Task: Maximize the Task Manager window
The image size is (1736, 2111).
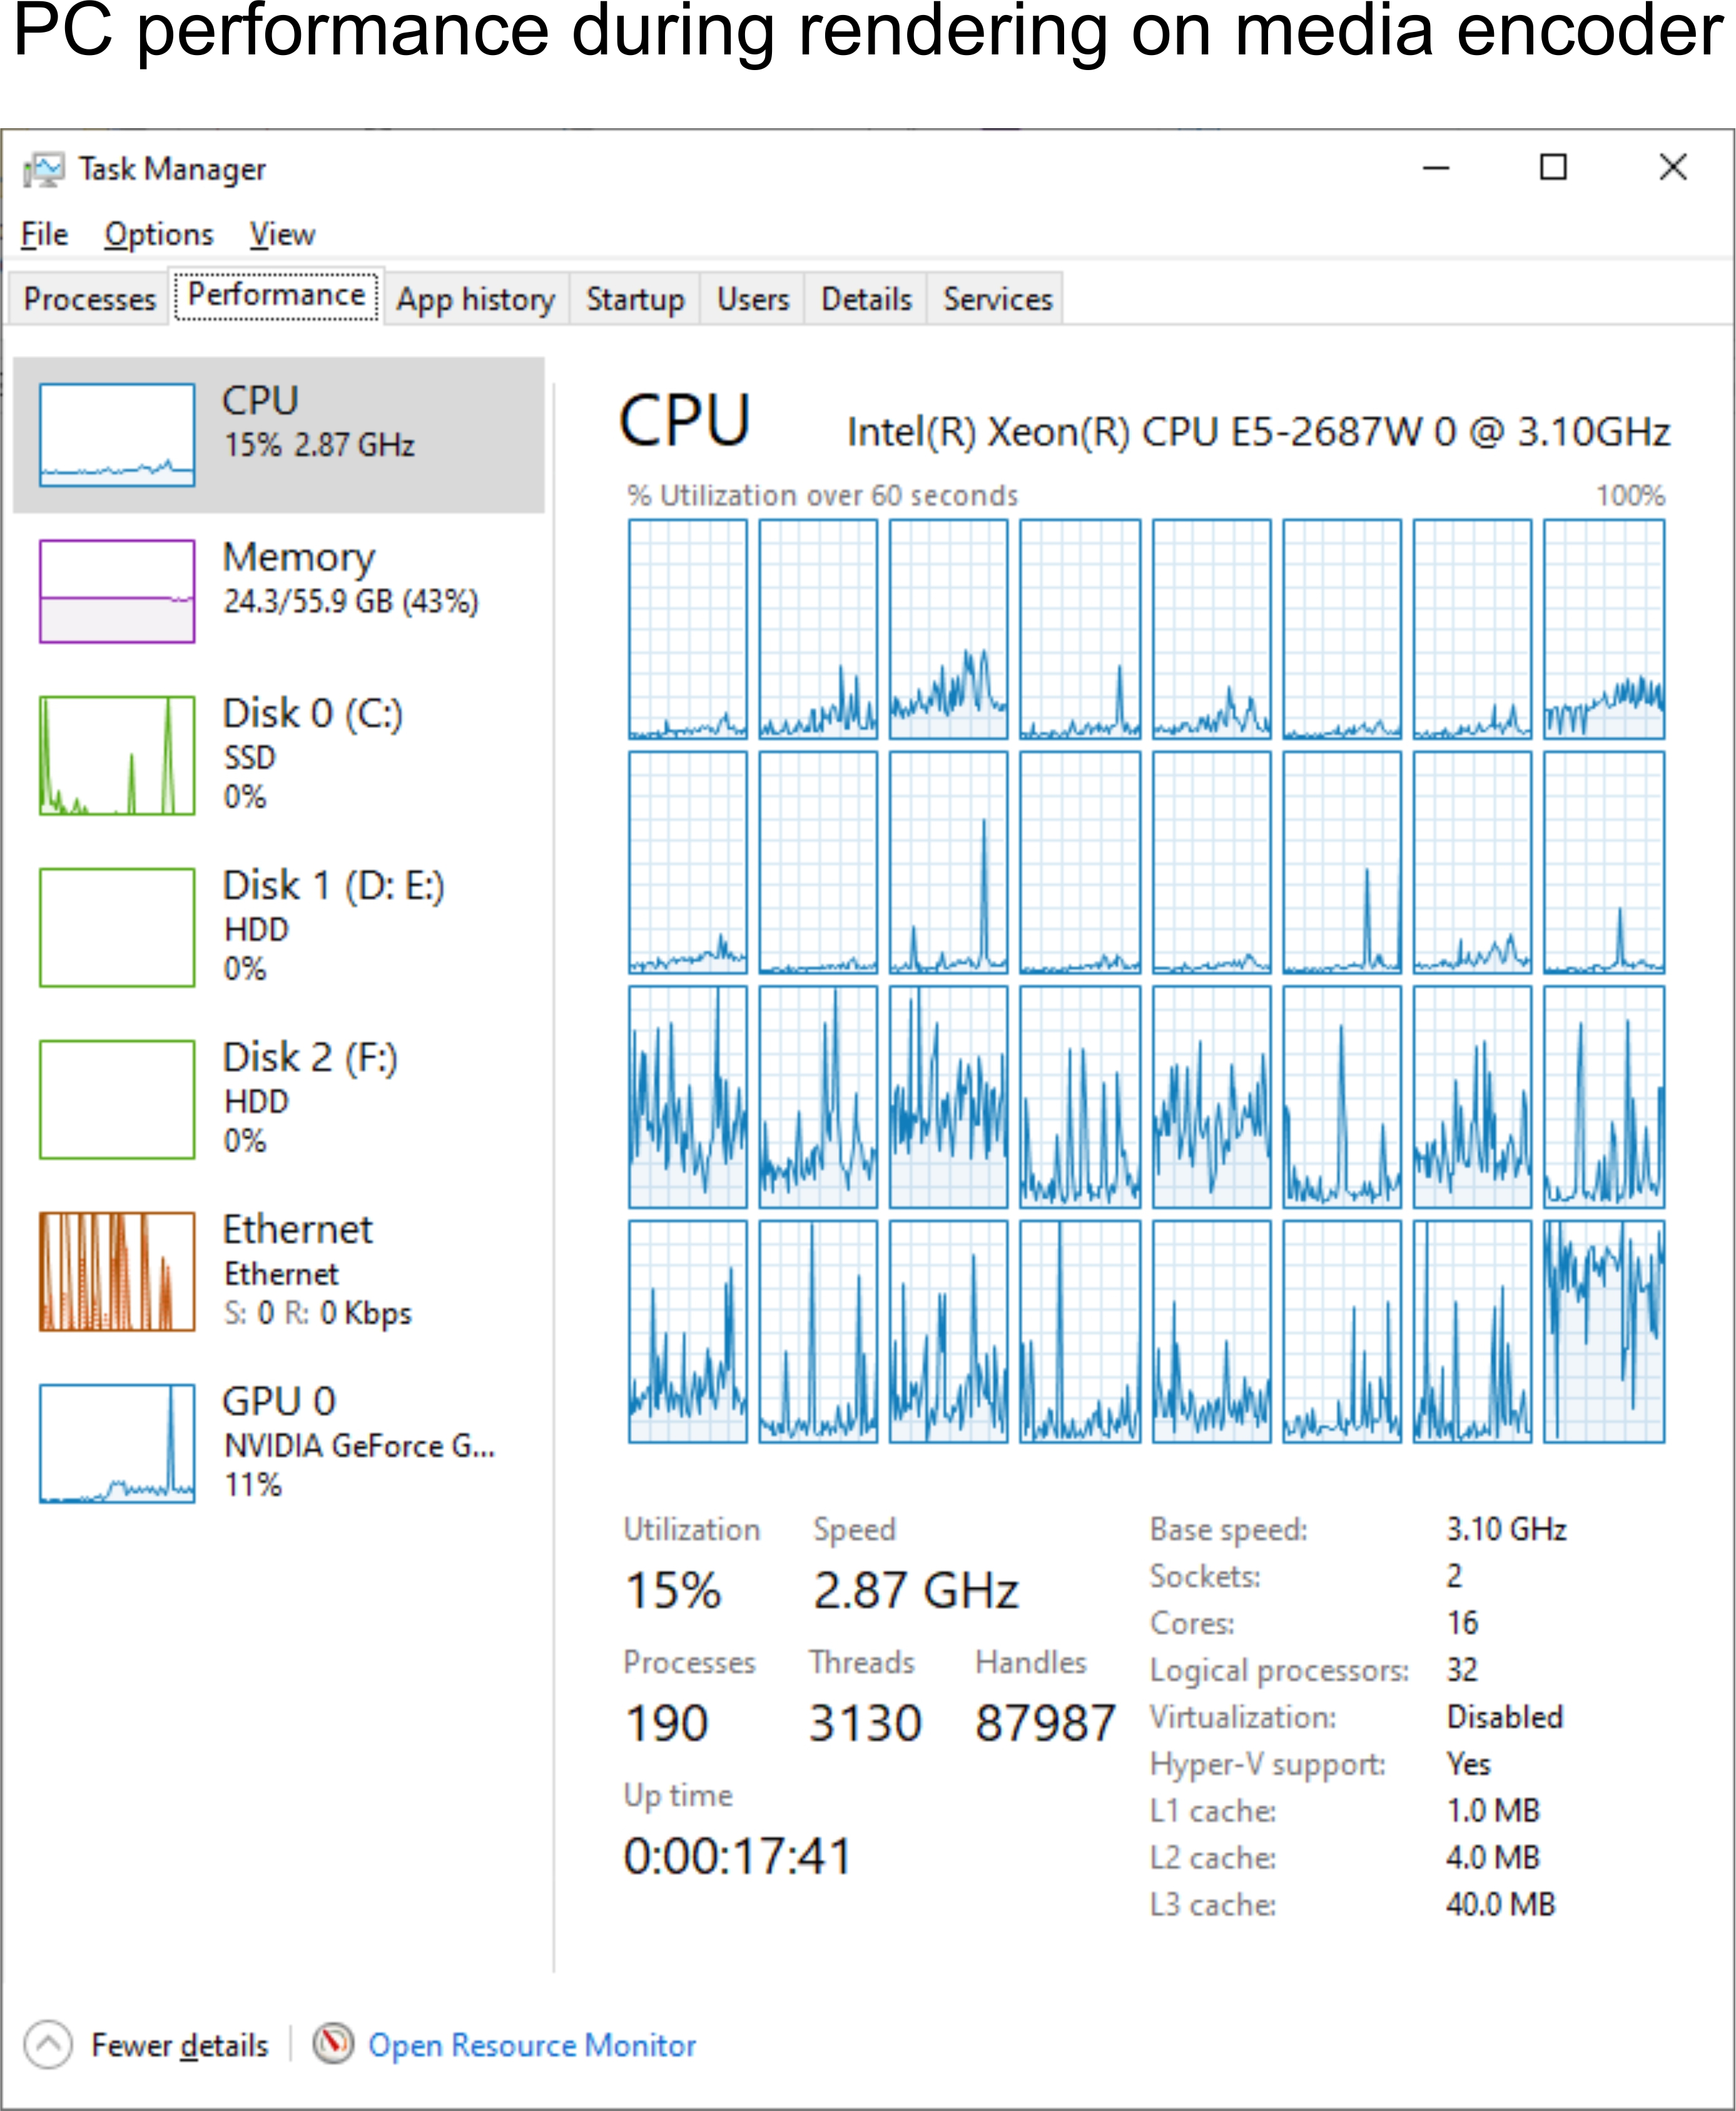Action: pos(1553,167)
